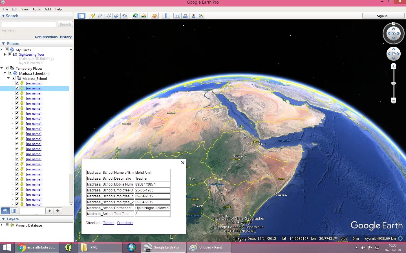406x253 pixels.
Task: Collapse the Temporary Places tree node
Action: (x=2, y=68)
